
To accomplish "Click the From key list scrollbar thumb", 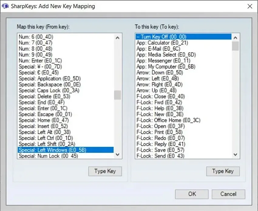I will [117, 95].
